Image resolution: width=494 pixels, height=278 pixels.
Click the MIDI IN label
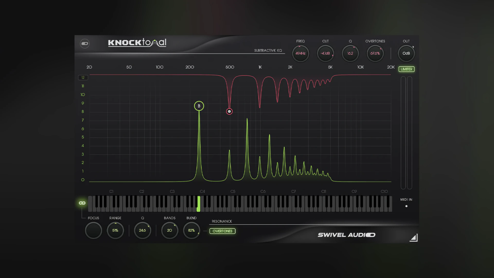[x=406, y=199]
